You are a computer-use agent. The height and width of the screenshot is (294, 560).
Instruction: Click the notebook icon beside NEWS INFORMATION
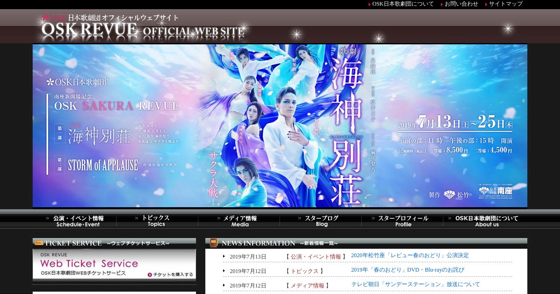[x=214, y=243]
